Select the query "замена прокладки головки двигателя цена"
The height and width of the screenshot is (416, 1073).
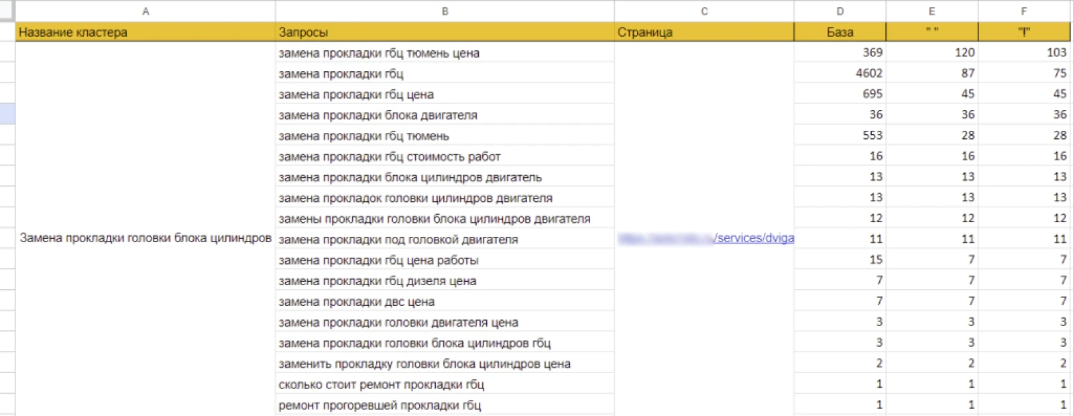[445, 323]
